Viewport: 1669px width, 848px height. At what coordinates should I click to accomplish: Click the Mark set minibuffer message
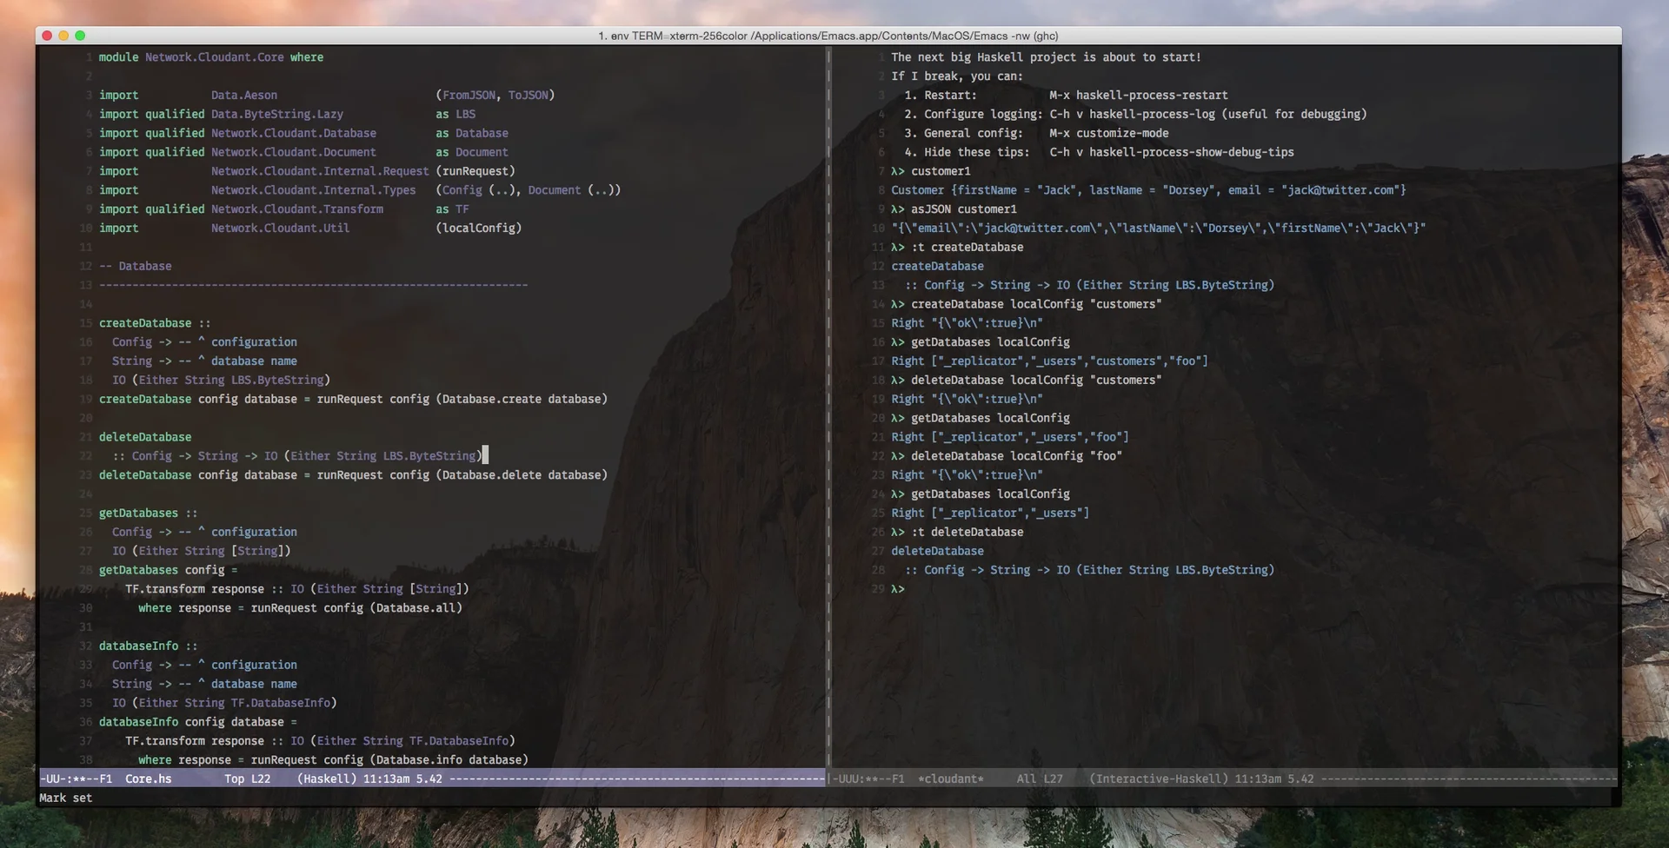(64, 798)
